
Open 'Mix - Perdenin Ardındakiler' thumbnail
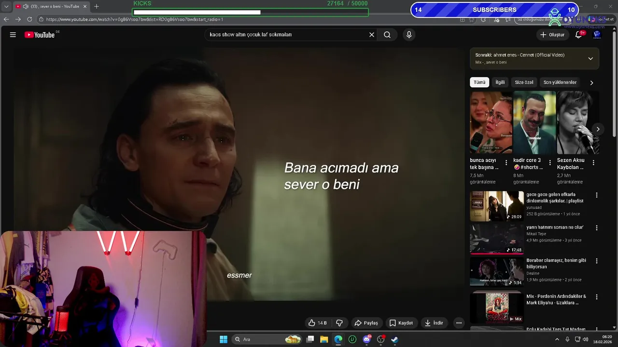point(497,307)
